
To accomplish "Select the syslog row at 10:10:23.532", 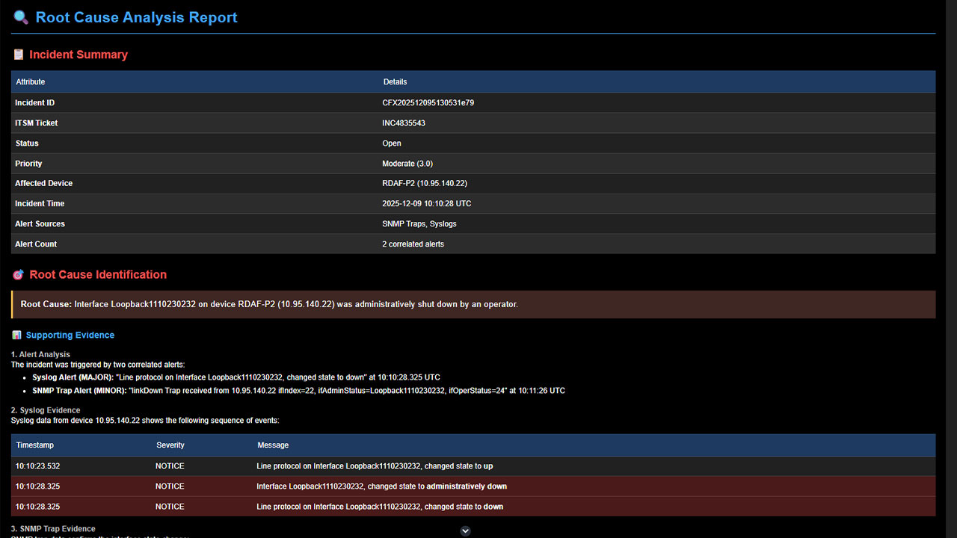I will (37, 466).
